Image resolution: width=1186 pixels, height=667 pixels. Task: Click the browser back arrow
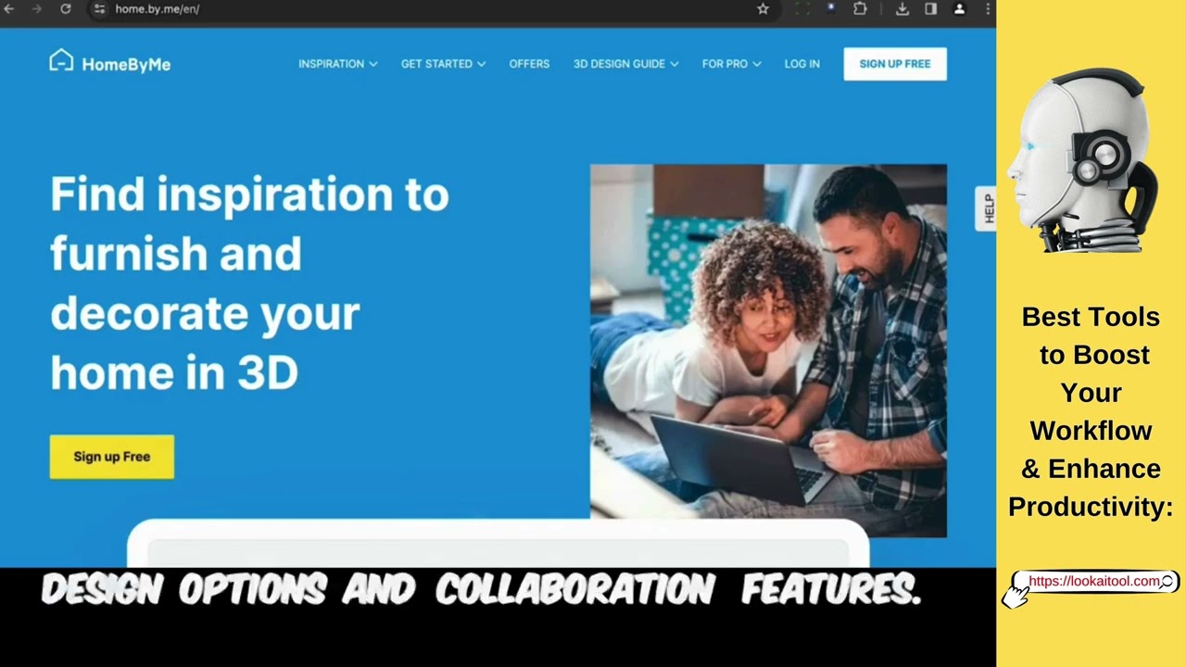tap(9, 8)
